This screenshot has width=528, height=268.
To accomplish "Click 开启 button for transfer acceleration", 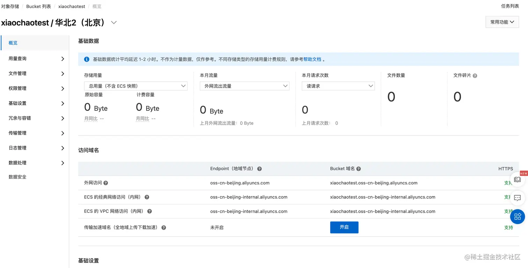I will tap(344, 227).
